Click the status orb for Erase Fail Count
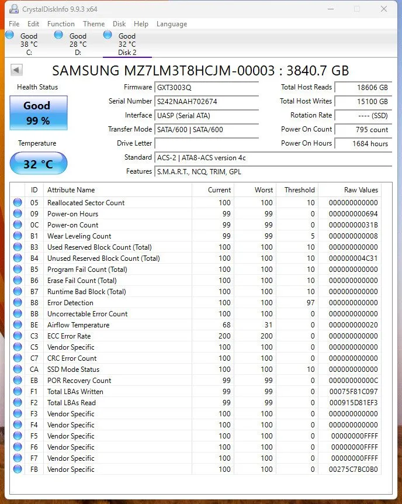This screenshot has width=402, height=504. (x=18, y=280)
